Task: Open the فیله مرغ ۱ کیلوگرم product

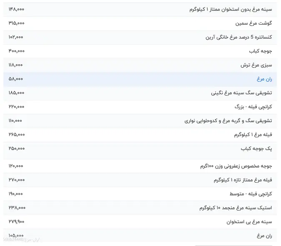Action: tap(253, 135)
